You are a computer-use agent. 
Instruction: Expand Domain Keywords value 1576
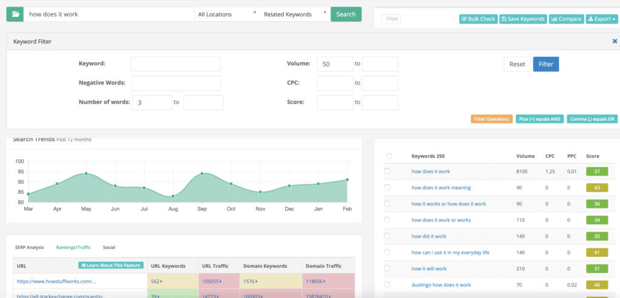point(250,281)
